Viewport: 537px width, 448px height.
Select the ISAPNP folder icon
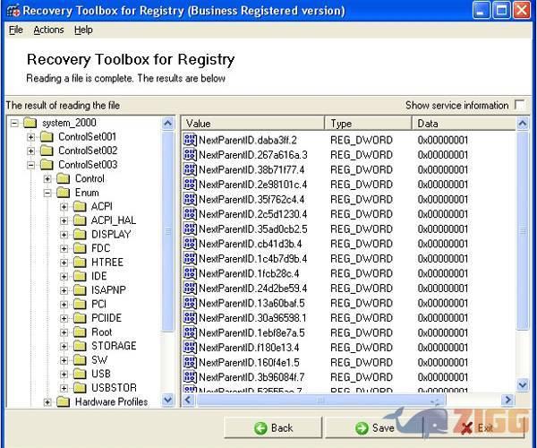coord(80,290)
